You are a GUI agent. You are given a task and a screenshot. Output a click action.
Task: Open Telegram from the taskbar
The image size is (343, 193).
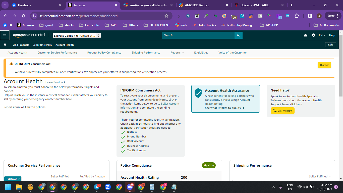97,187
